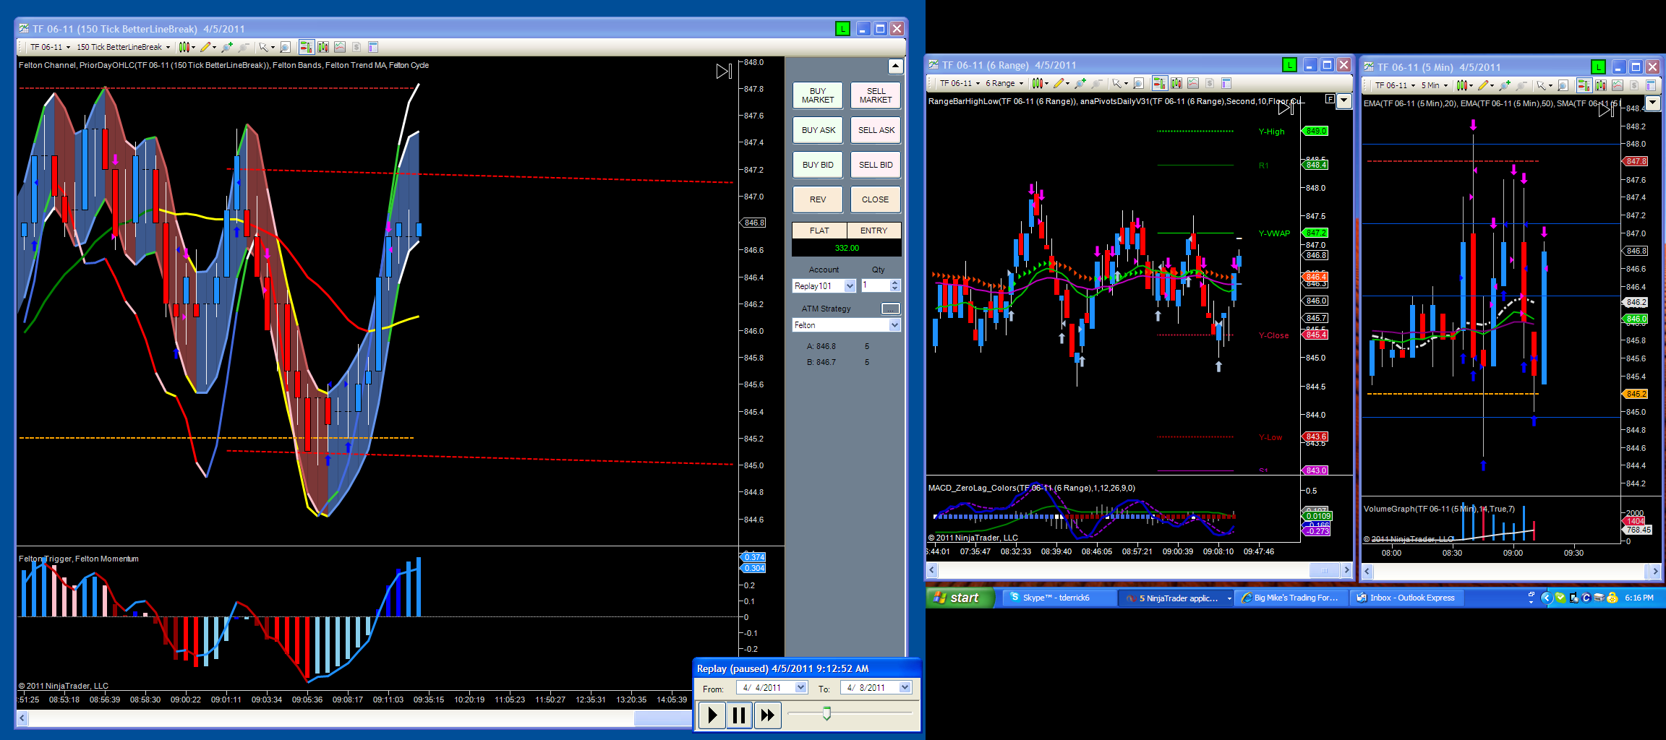Open interval dropdown 150 Tick BetterLineBreak
Viewport: 1666px width, 740px height.
click(124, 47)
